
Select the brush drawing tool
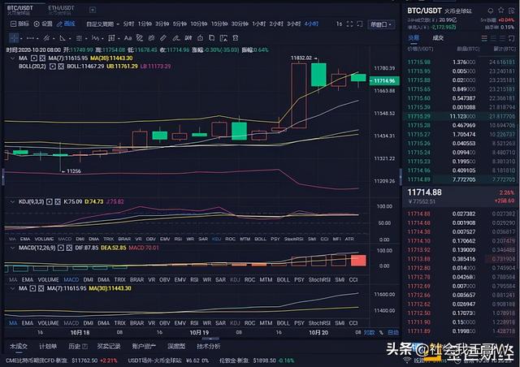pos(140,38)
